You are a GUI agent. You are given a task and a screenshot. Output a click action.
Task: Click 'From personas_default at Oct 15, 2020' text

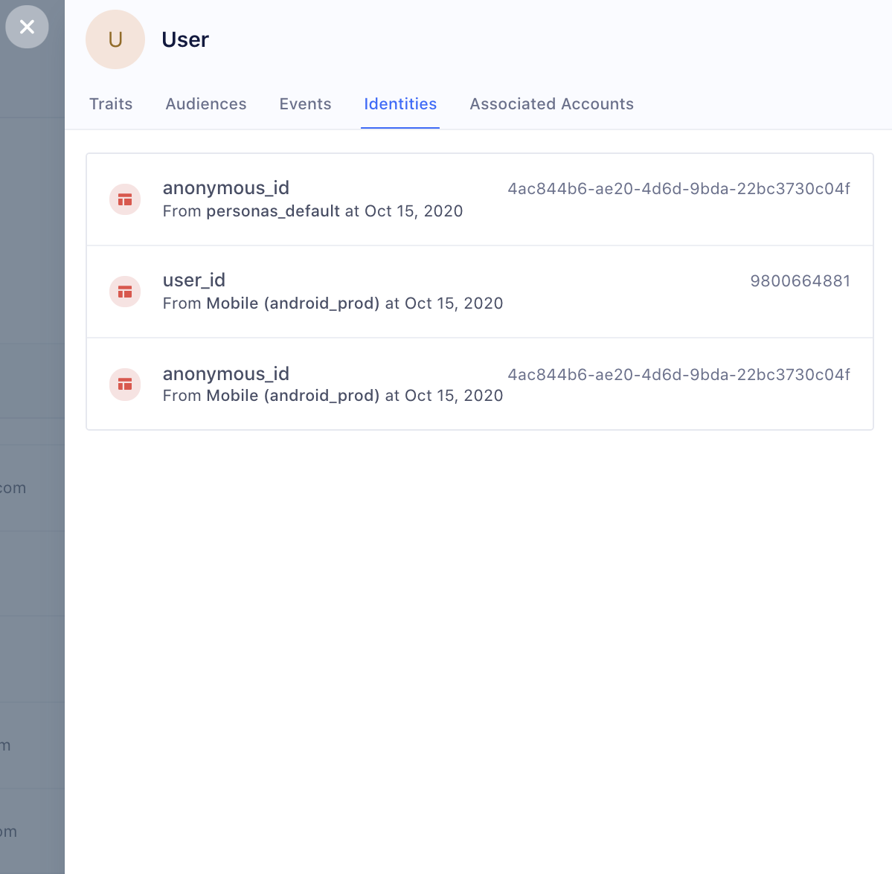pyautogui.click(x=313, y=211)
